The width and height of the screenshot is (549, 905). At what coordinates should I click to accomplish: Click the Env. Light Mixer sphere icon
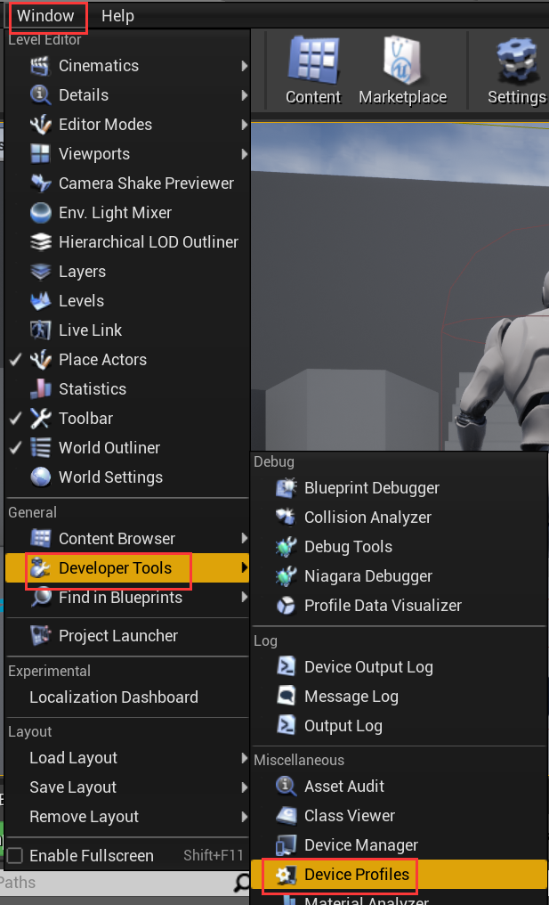coord(40,213)
